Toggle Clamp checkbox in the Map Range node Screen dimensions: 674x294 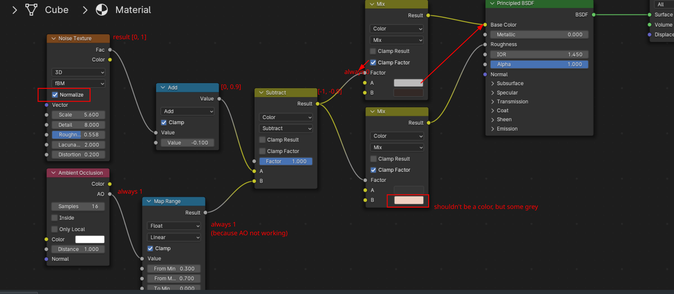point(150,248)
